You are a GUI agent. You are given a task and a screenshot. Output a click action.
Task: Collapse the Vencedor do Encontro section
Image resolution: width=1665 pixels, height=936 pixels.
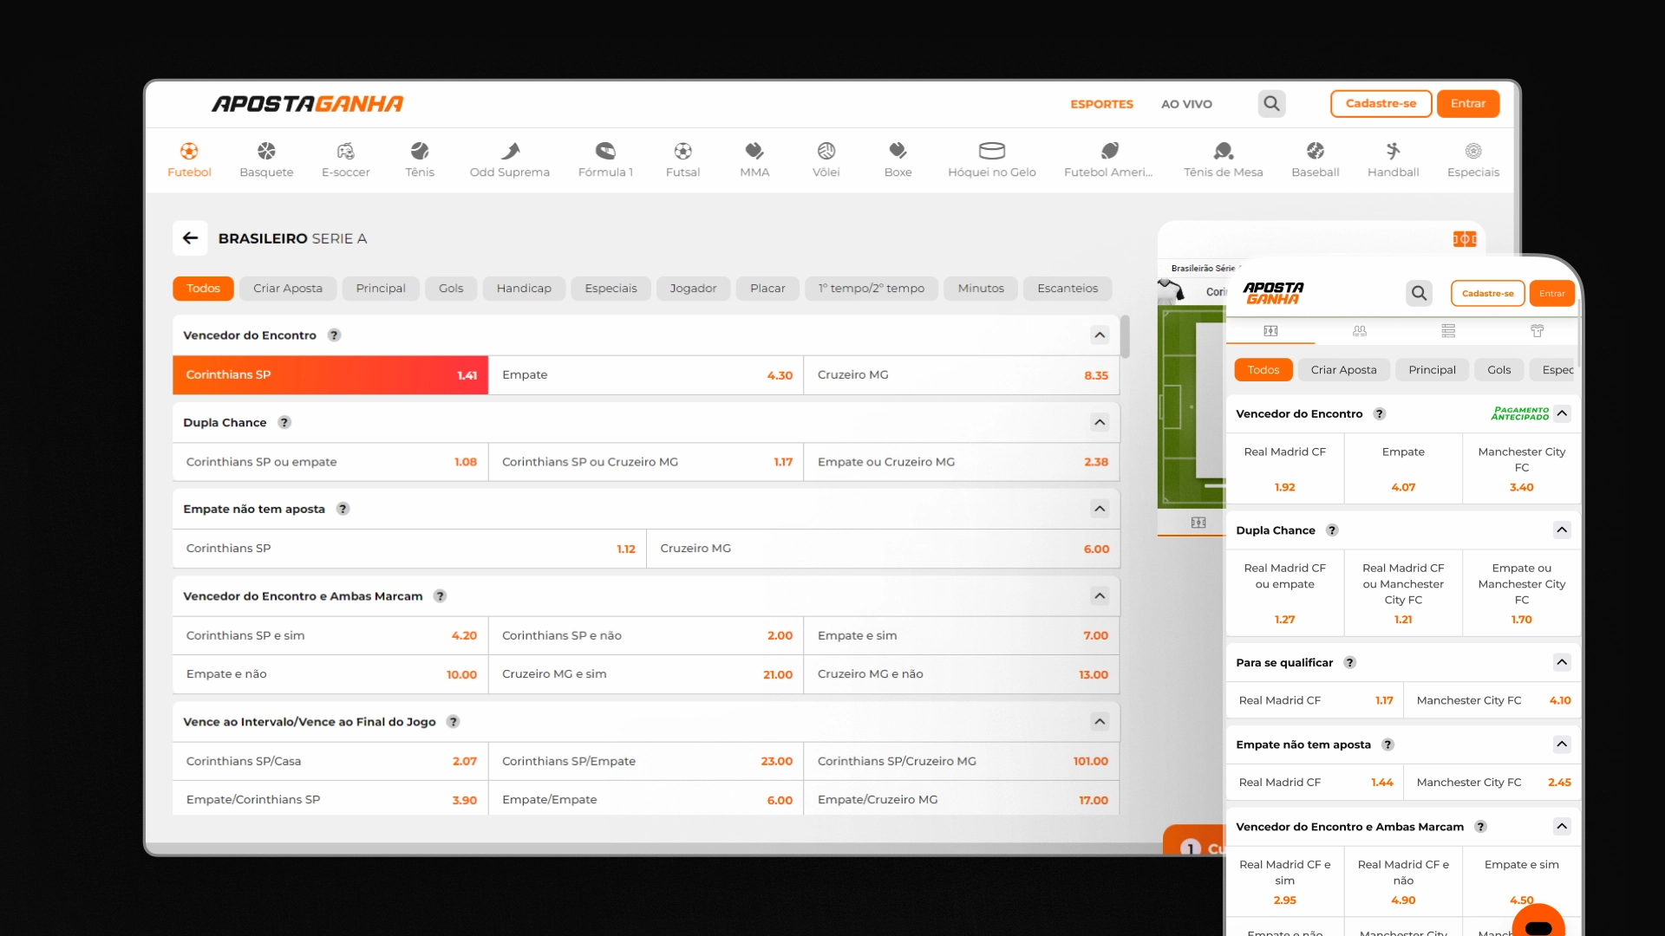pos(1100,335)
